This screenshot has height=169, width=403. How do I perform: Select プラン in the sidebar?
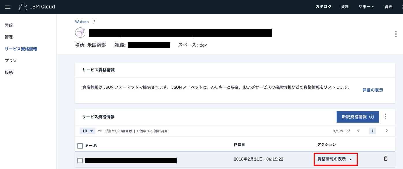11,61
